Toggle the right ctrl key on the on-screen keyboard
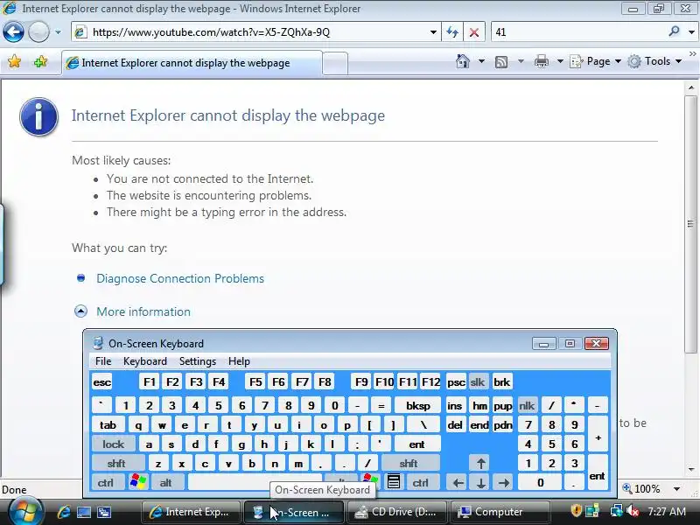Screen dimensions: 700x525 [421, 483]
